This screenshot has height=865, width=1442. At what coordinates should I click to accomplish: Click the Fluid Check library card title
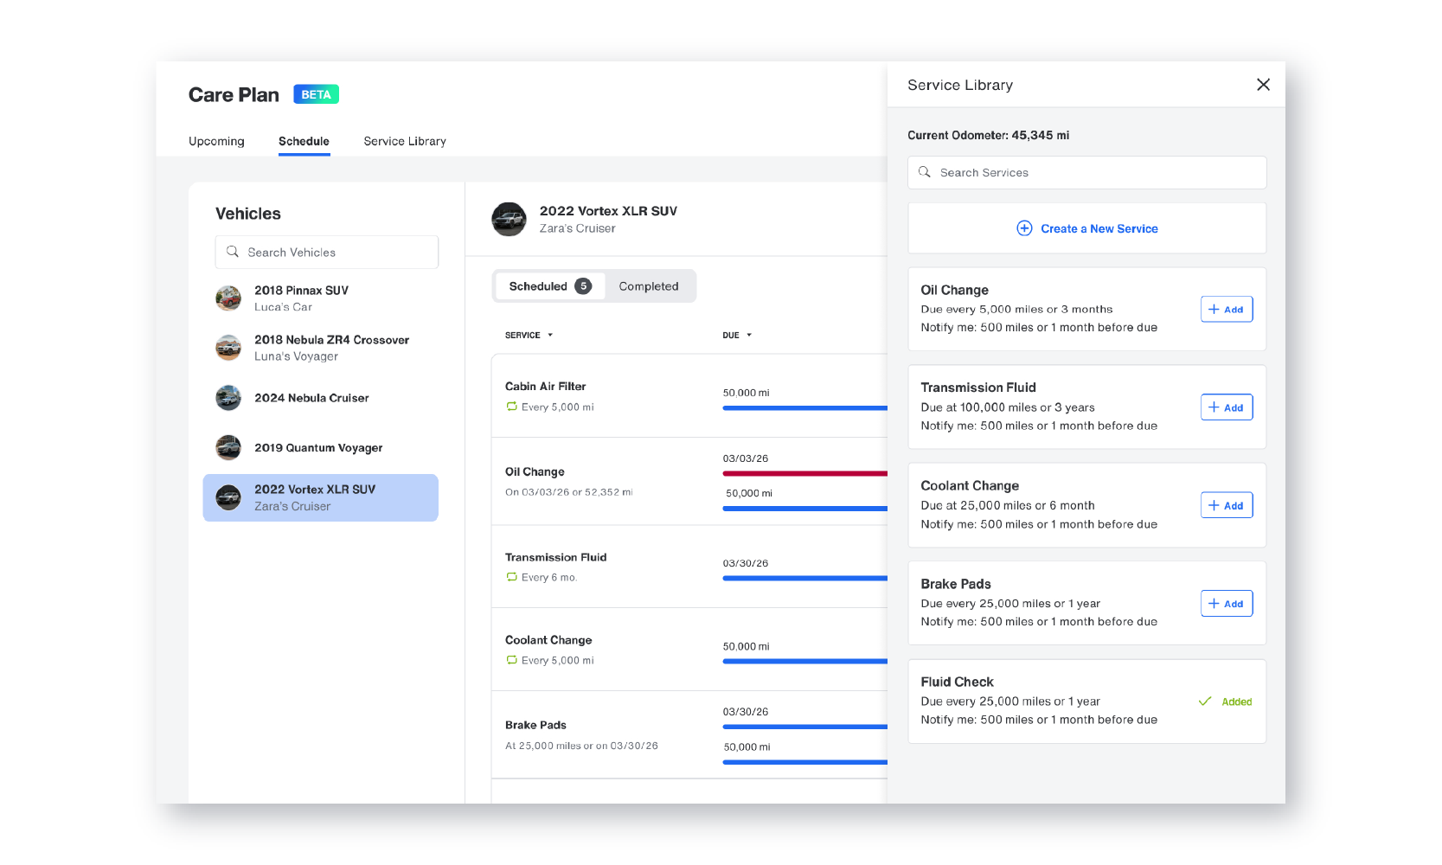pos(957,682)
